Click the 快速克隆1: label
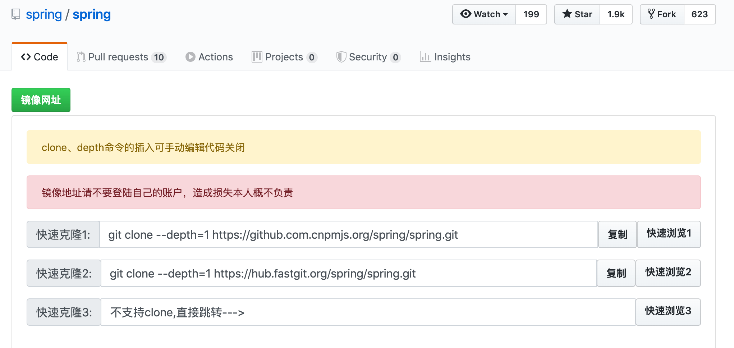Viewport: 734px width, 348px height. [x=63, y=234]
